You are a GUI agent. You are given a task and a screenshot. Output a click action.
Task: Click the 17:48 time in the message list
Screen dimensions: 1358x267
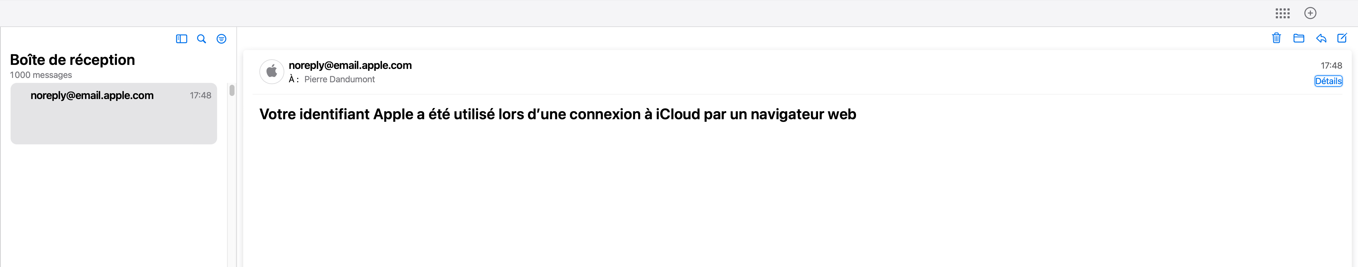pyautogui.click(x=200, y=95)
